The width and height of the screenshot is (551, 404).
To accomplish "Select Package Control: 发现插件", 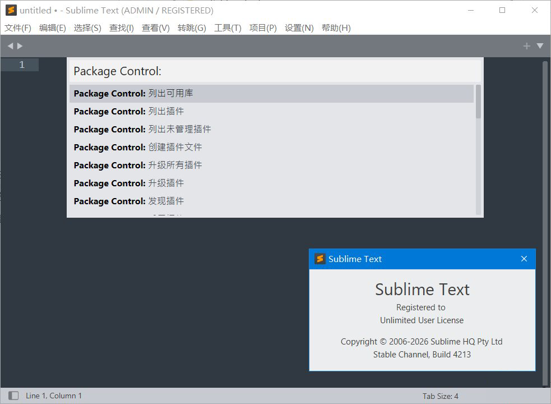I will click(271, 201).
